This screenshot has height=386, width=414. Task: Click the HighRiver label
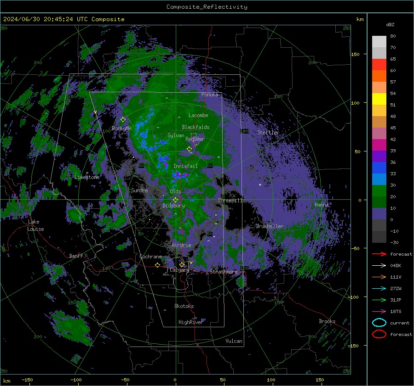coord(190,322)
